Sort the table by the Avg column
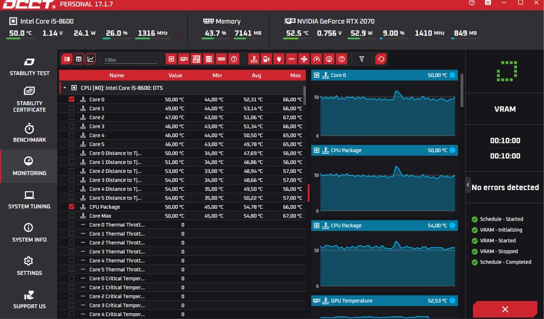The image size is (544, 319). pyautogui.click(x=256, y=75)
